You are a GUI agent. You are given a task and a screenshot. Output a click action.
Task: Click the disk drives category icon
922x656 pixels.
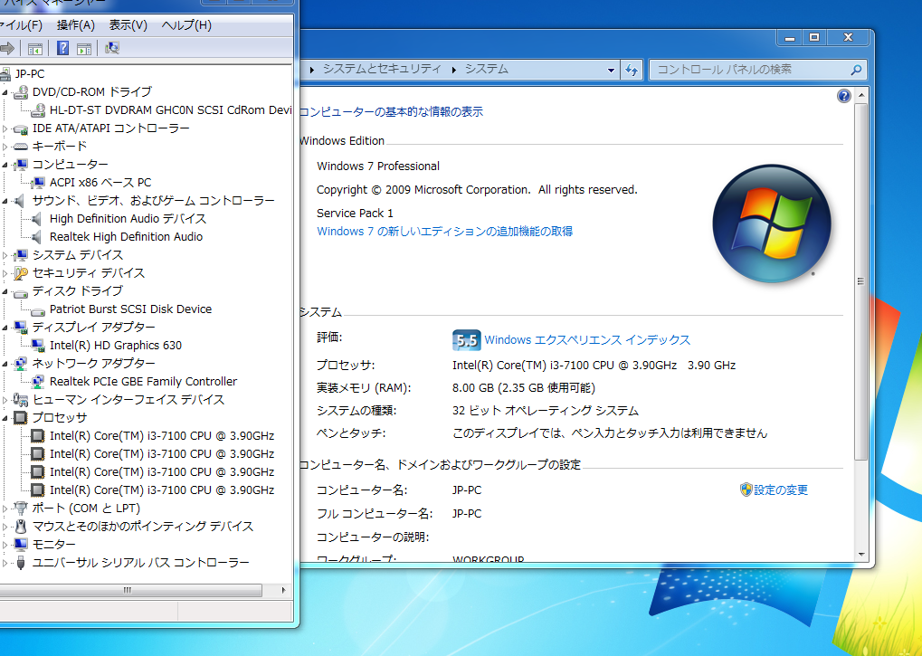(x=21, y=292)
